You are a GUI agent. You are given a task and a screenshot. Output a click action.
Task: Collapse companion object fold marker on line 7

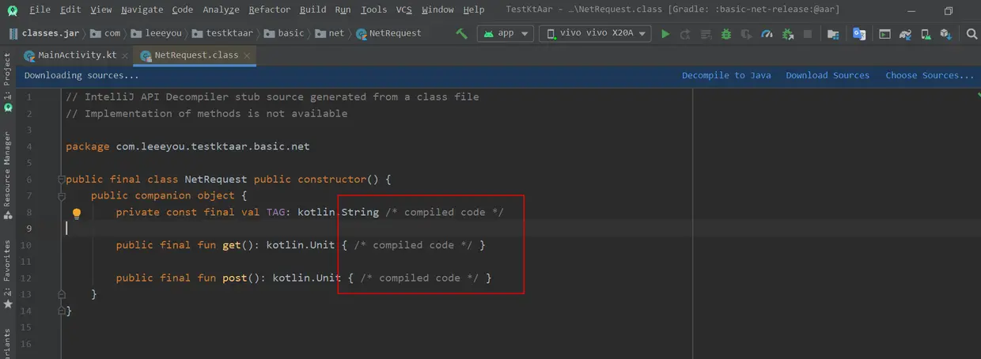click(62, 196)
